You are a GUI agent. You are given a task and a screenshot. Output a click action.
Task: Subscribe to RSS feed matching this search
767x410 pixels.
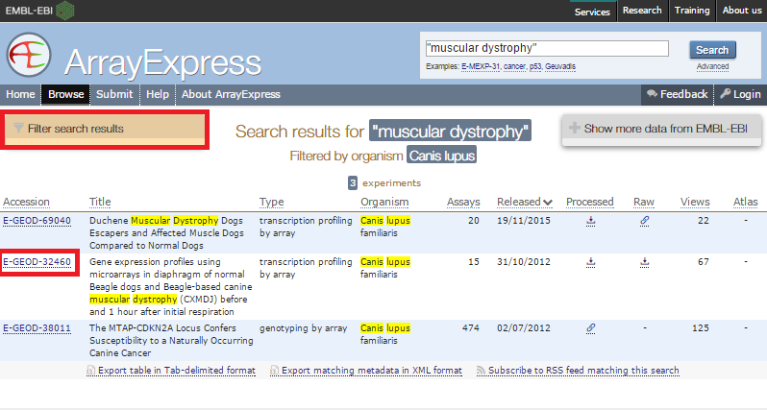(x=583, y=371)
